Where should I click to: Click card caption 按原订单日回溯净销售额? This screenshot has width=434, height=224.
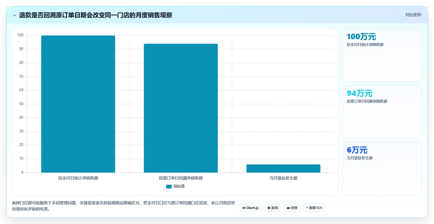click(367, 101)
